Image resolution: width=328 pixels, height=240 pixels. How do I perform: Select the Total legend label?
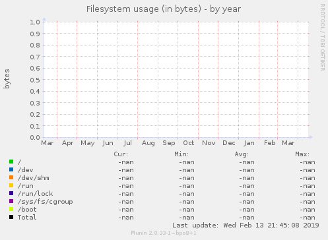(x=27, y=218)
